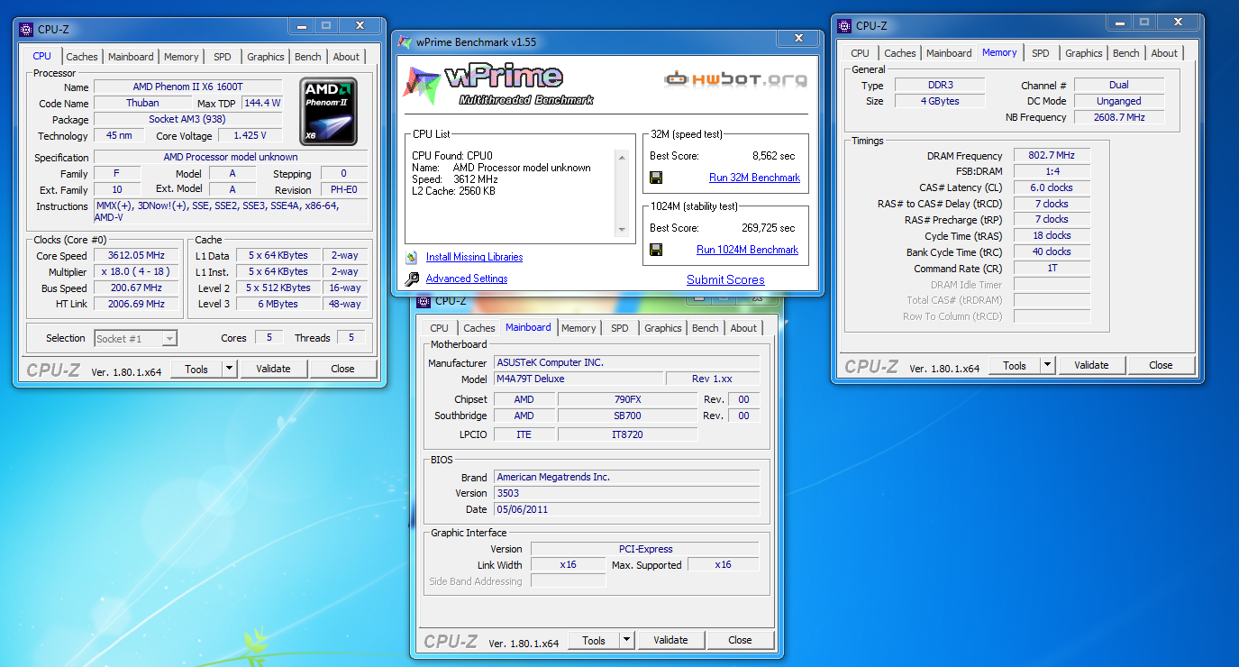Image resolution: width=1239 pixels, height=667 pixels.
Task: Click the DRAM Frequency value 802.7 MHz
Action: click(x=1052, y=156)
